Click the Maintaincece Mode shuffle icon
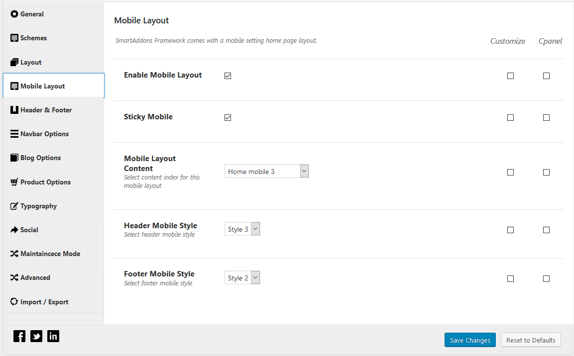574x356 pixels. 14,254
